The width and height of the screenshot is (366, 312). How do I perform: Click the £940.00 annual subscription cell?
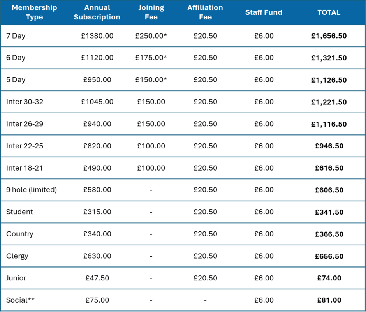point(97,124)
